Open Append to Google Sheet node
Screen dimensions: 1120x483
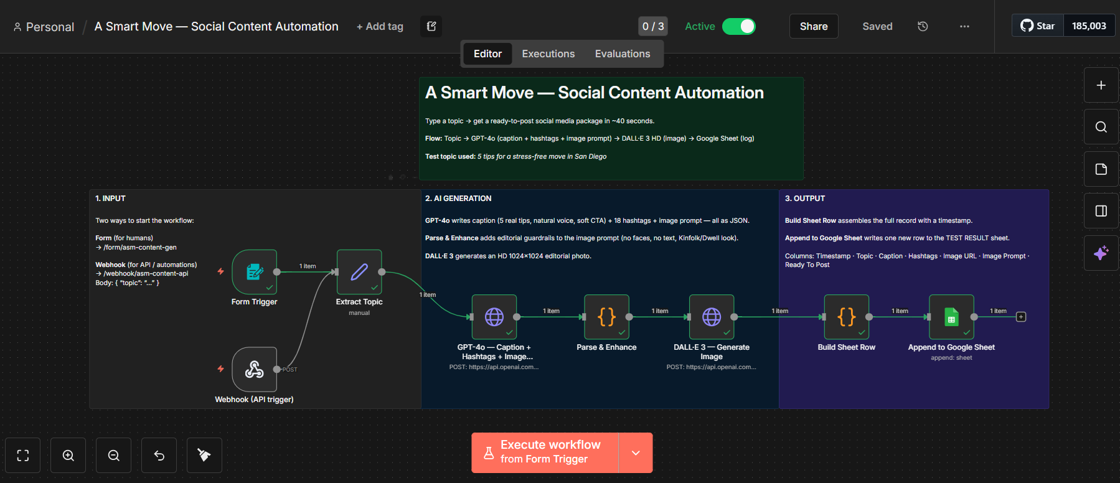tap(951, 317)
